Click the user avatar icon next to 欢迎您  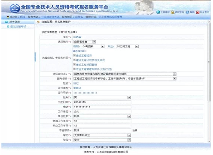(x=8, y=17)
